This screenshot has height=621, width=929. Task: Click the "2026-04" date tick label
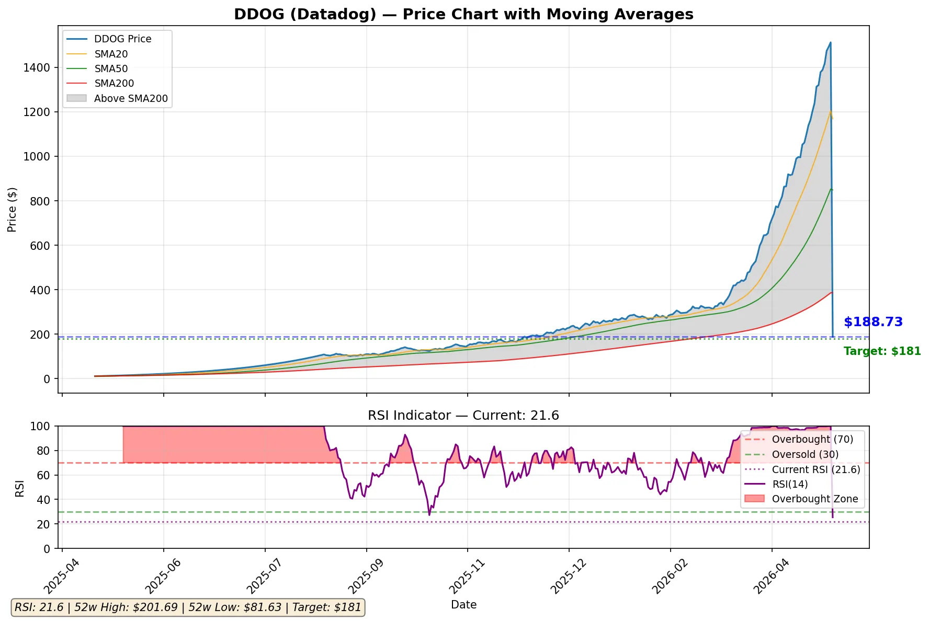click(x=772, y=576)
